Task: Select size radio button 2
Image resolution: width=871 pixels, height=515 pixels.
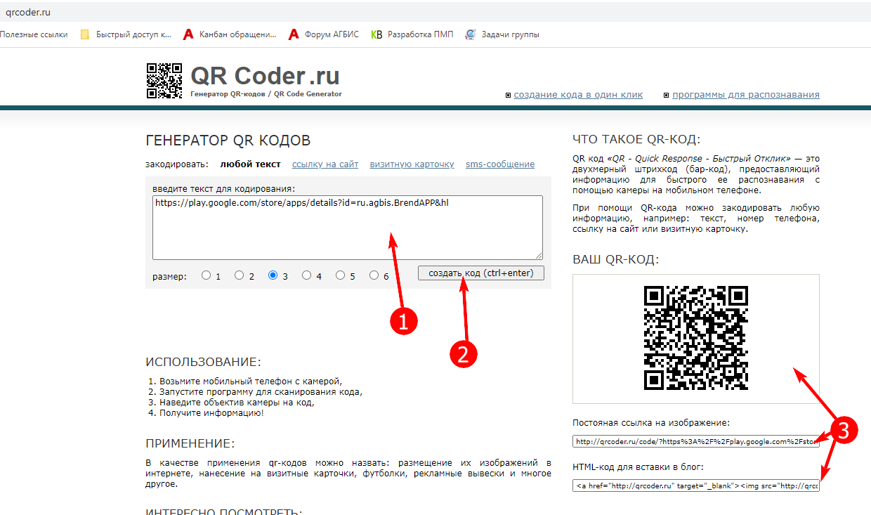Action: click(240, 275)
